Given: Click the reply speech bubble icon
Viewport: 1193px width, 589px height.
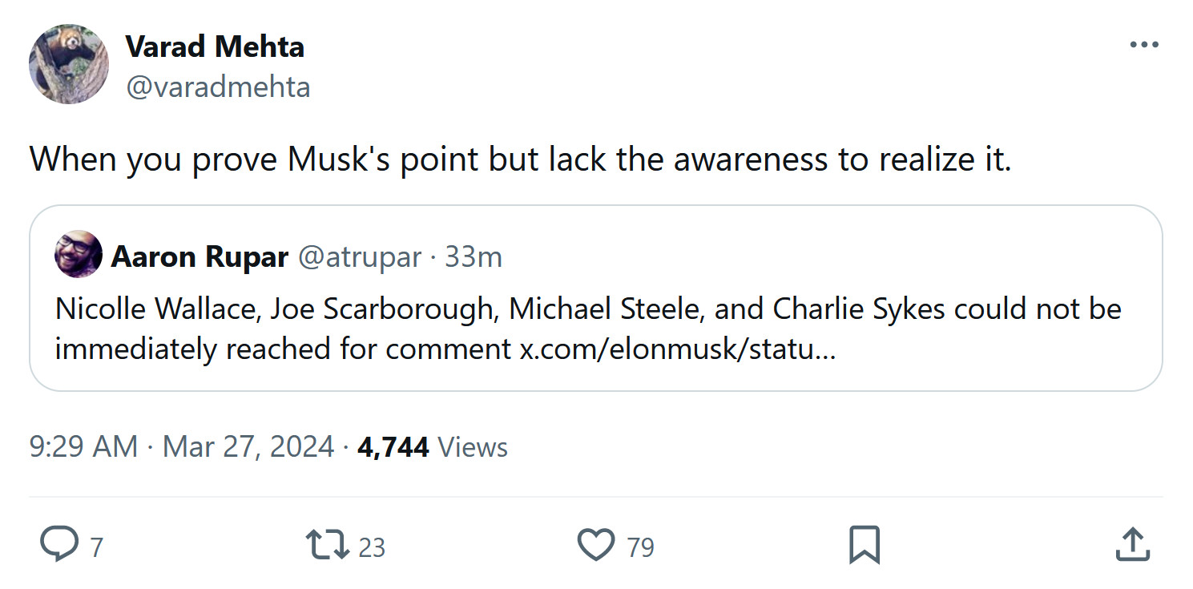Looking at the screenshot, I should [58, 545].
